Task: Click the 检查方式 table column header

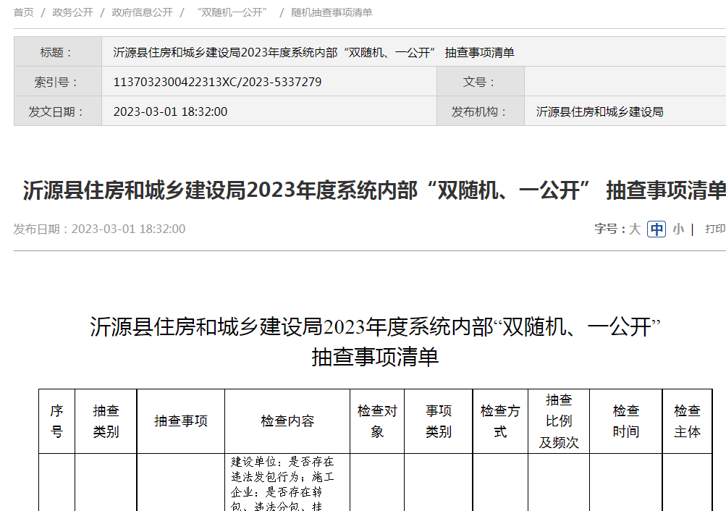Action: point(500,421)
